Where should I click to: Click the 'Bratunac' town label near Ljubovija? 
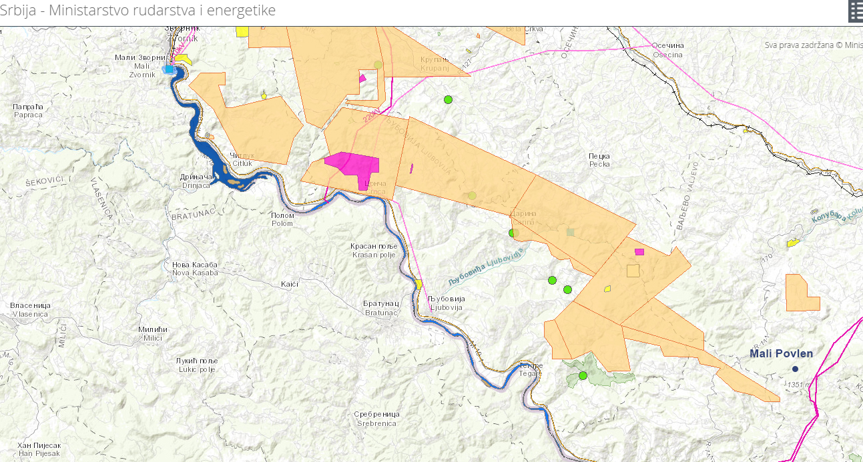pyautogui.click(x=380, y=308)
